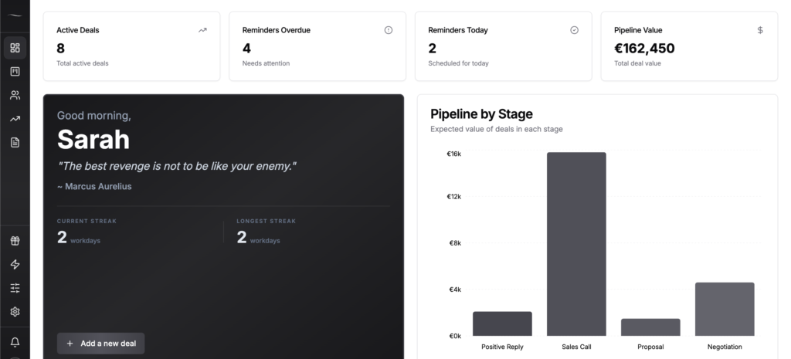Open the documents file icon in sidebar
Screen dimensions: 791x359
point(15,142)
